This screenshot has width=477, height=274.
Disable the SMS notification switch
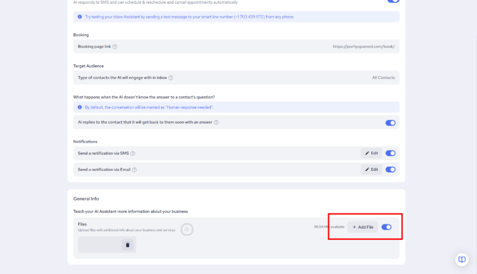[x=390, y=153]
